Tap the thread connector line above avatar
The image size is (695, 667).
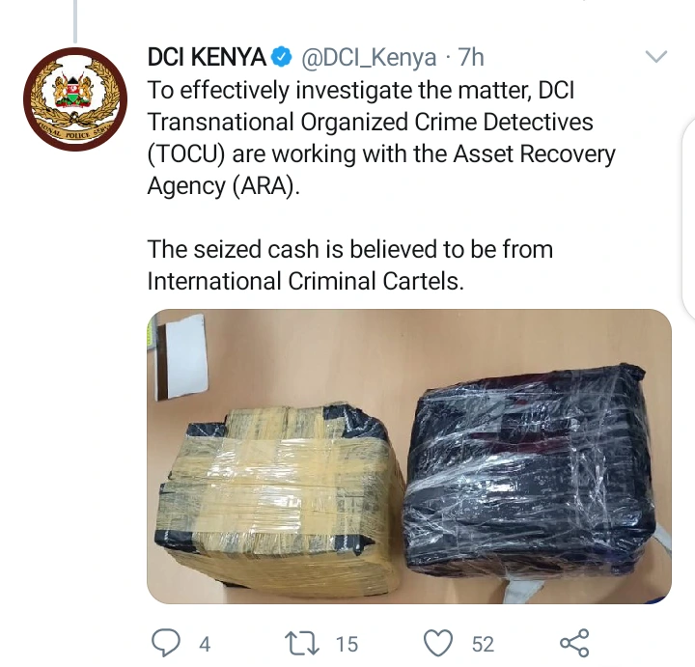(x=75, y=21)
